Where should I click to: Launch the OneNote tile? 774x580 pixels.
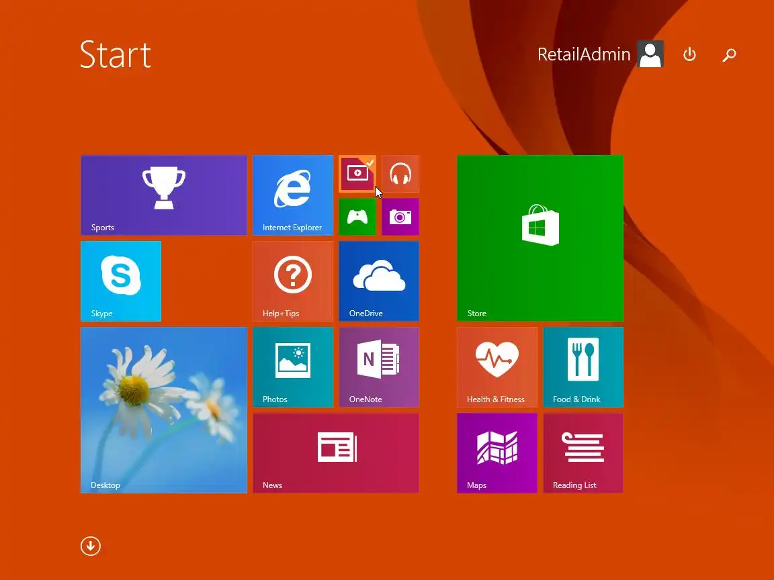(x=379, y=367)
